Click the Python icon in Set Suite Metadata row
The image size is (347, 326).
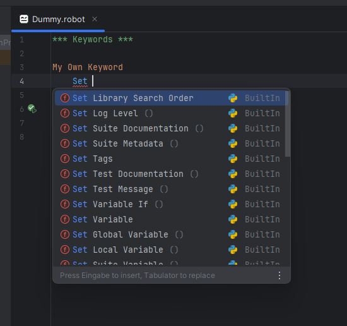(233, 143)
